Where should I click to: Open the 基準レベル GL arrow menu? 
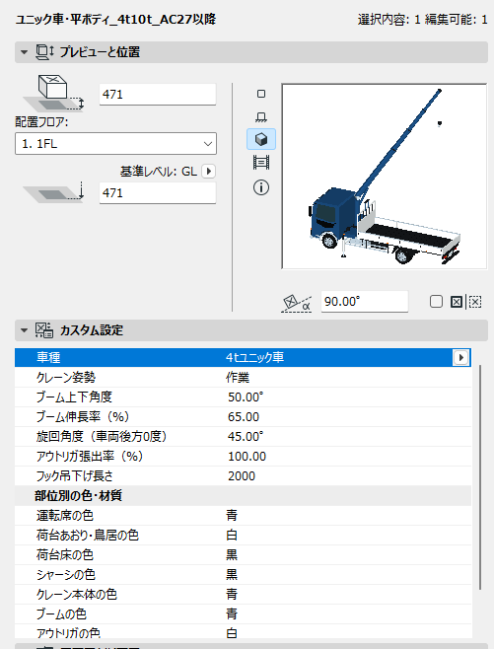point(208,171)
